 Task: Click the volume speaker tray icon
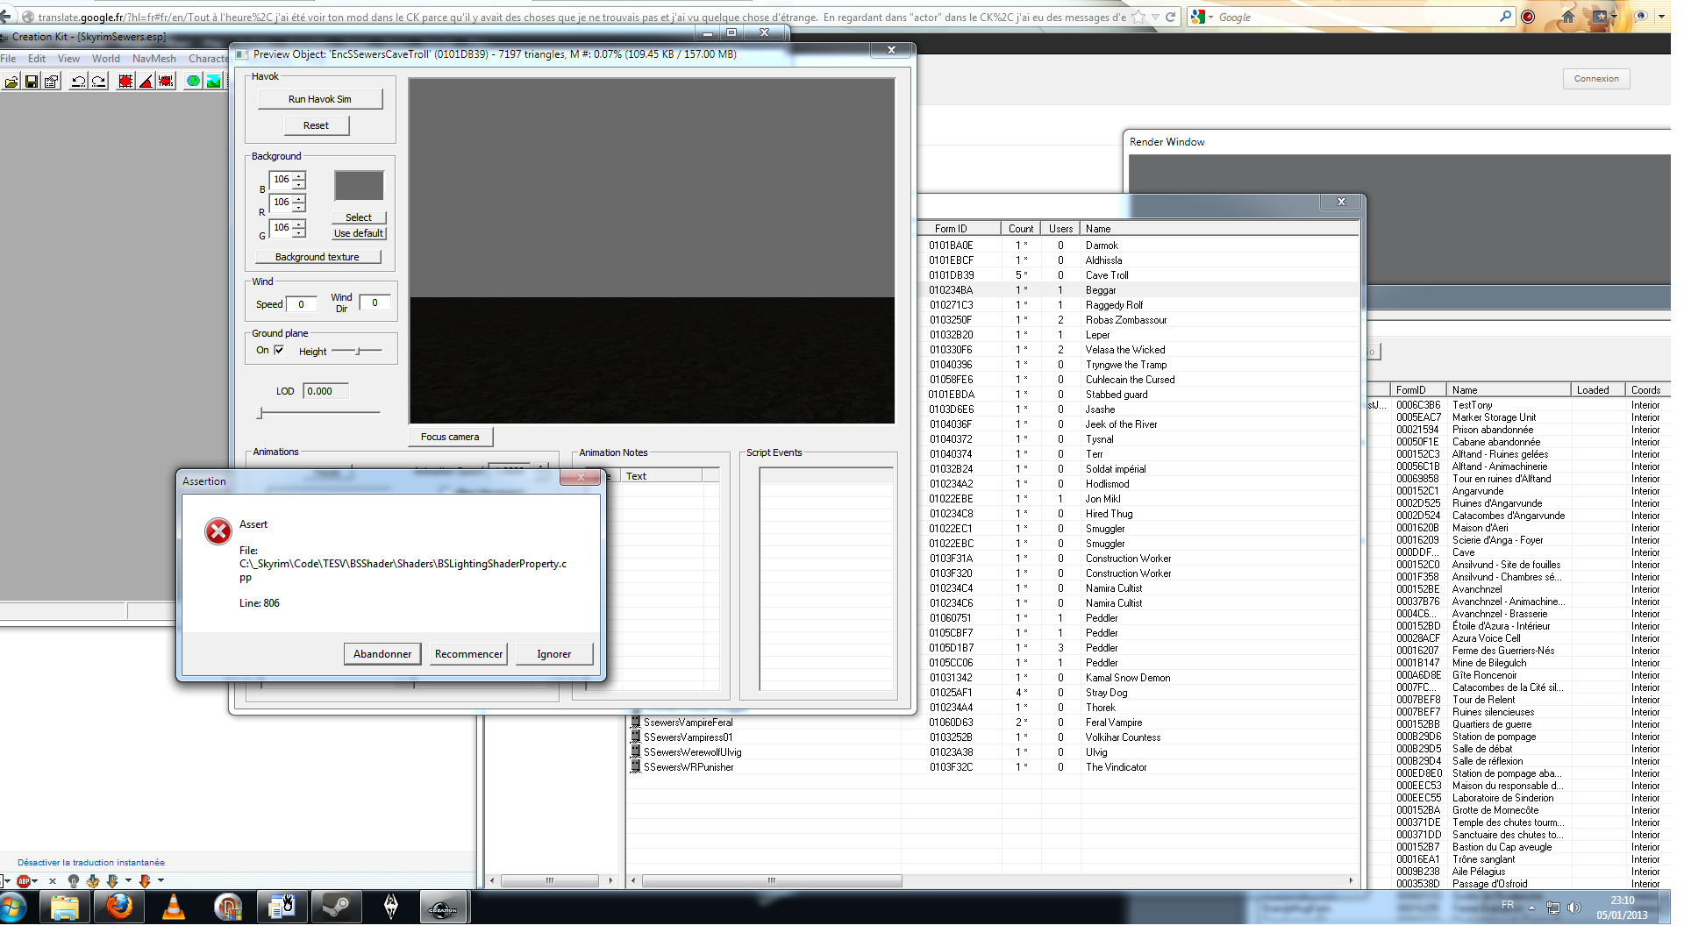[1574, 908]
